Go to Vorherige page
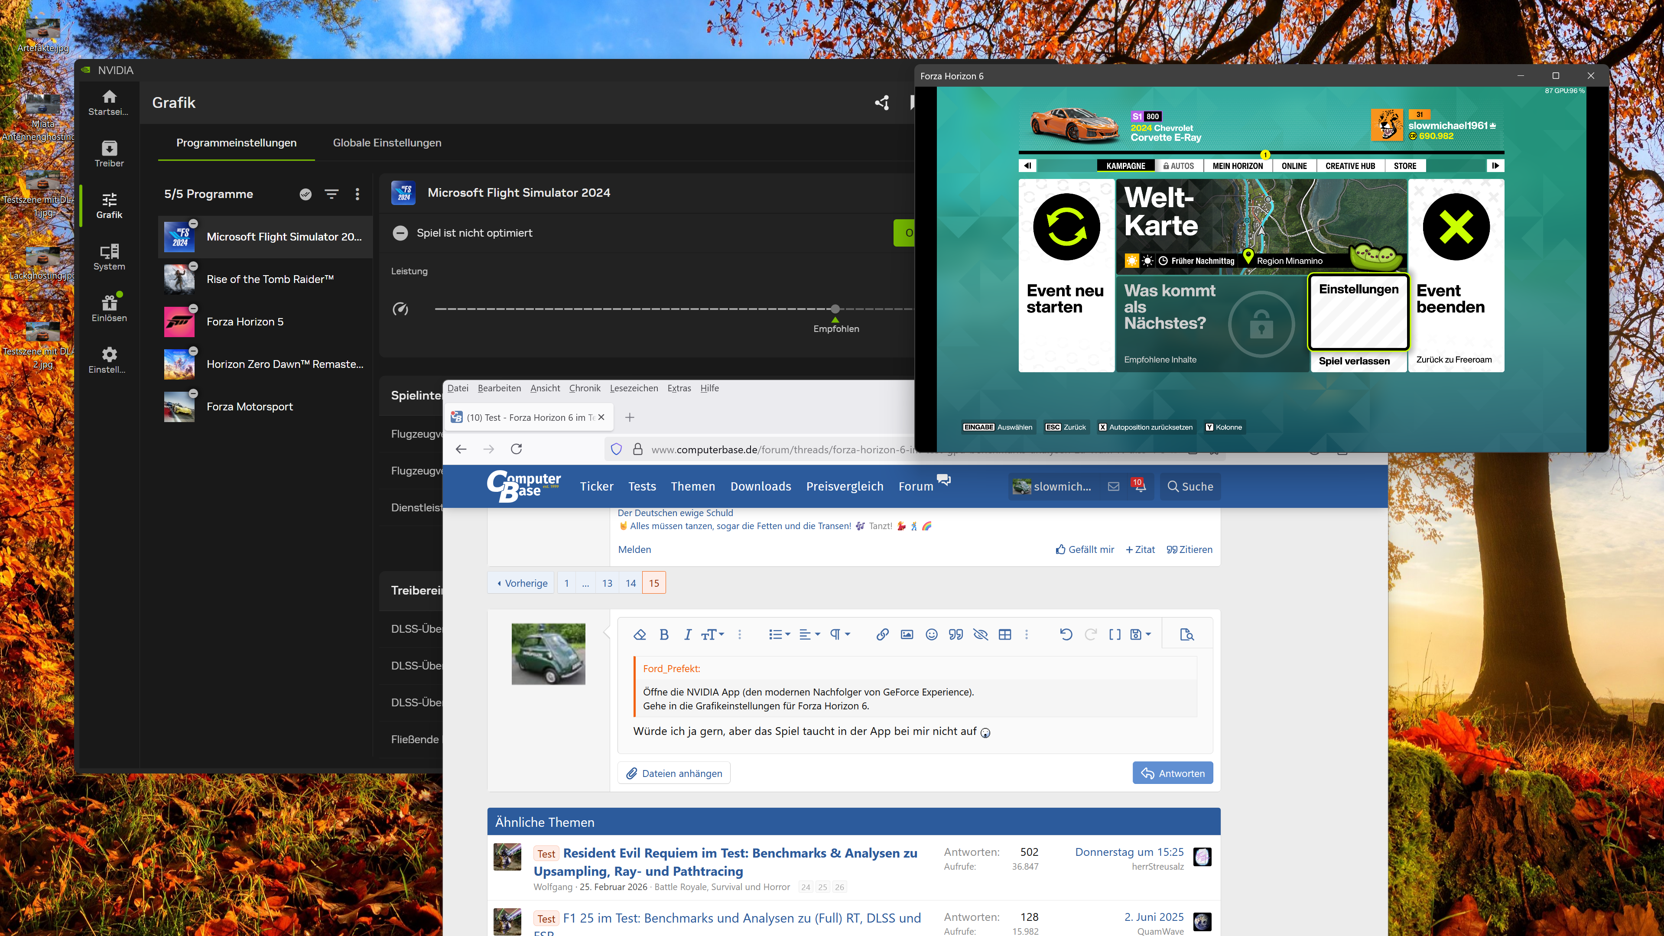Image resolution: width=1664 pixels, height=936 pixels. pos(520,583)
